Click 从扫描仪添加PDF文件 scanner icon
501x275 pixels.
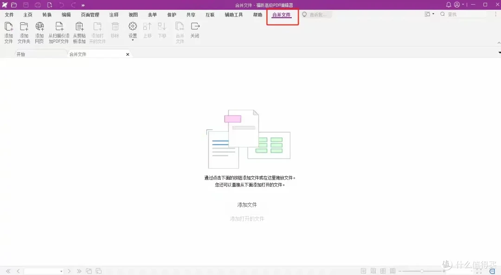(x=59, y=26)
